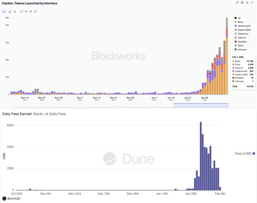The height and width of the screenshot is (203, 257).
Task: Click tooltip Clanker (SDK) value "293"
Action: pos(251,75)
